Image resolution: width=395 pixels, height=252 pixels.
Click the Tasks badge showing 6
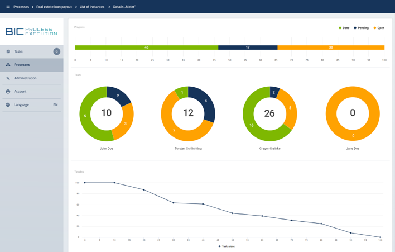57,51
